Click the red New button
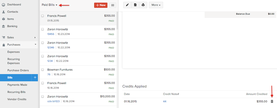This screenshot has width=277, height=108. (x=101, y=5)
